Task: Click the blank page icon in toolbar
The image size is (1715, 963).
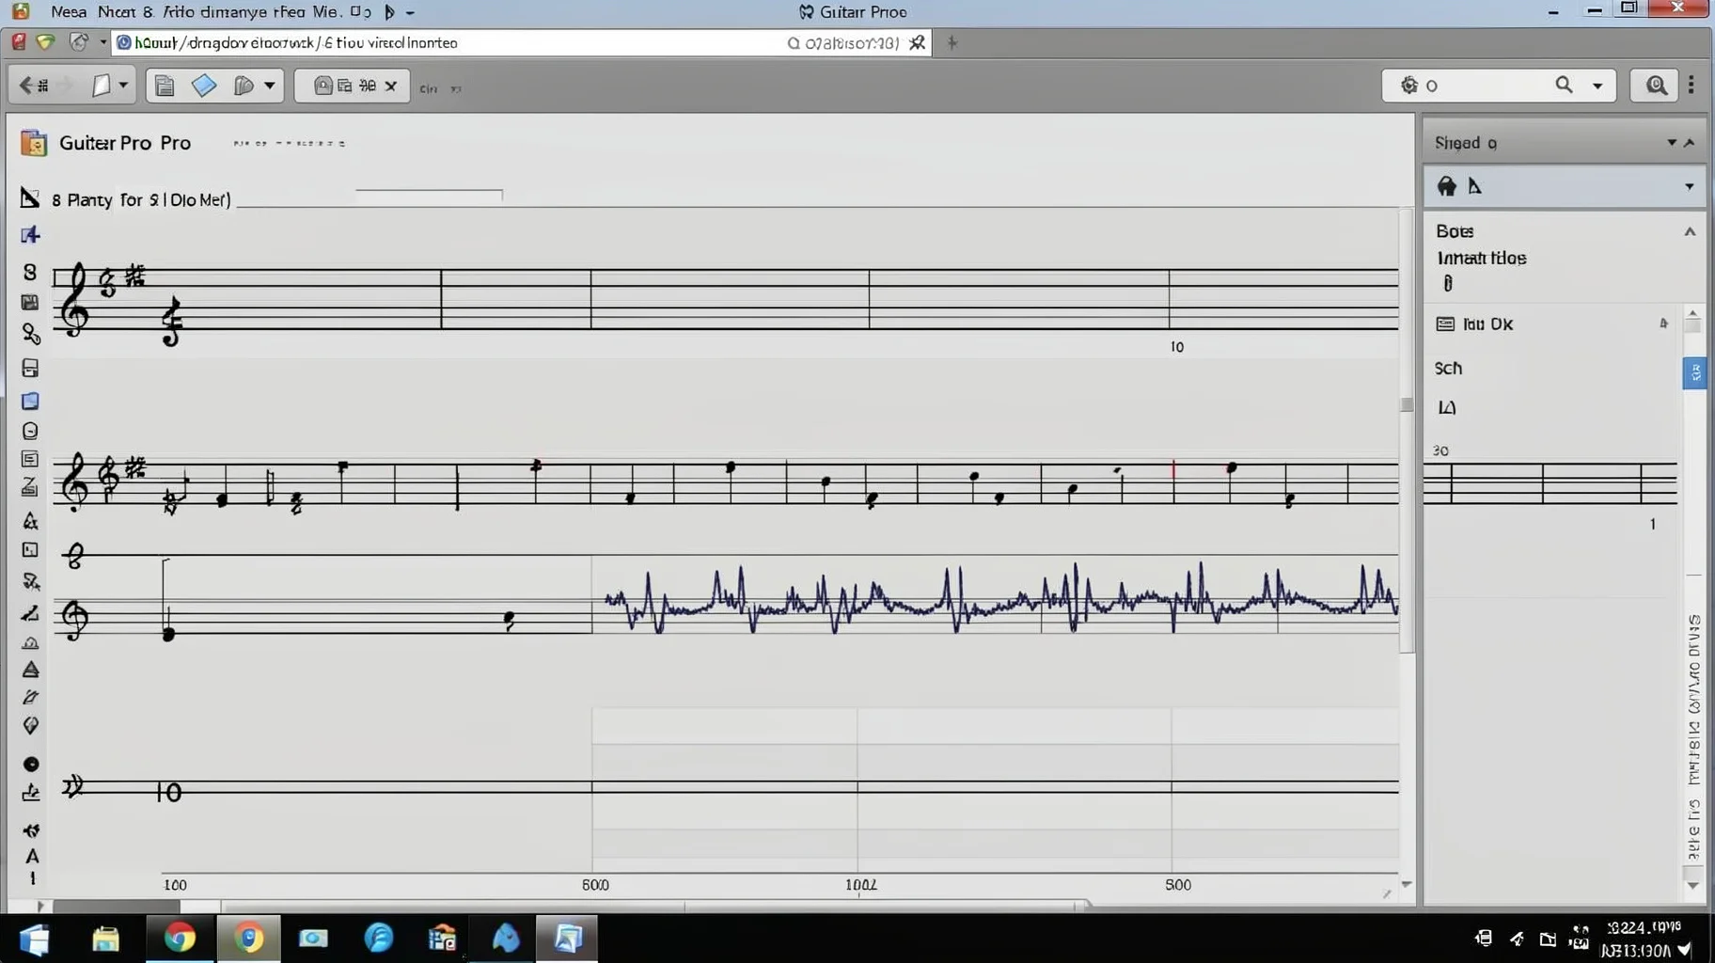Action: (x=101, y=86)
